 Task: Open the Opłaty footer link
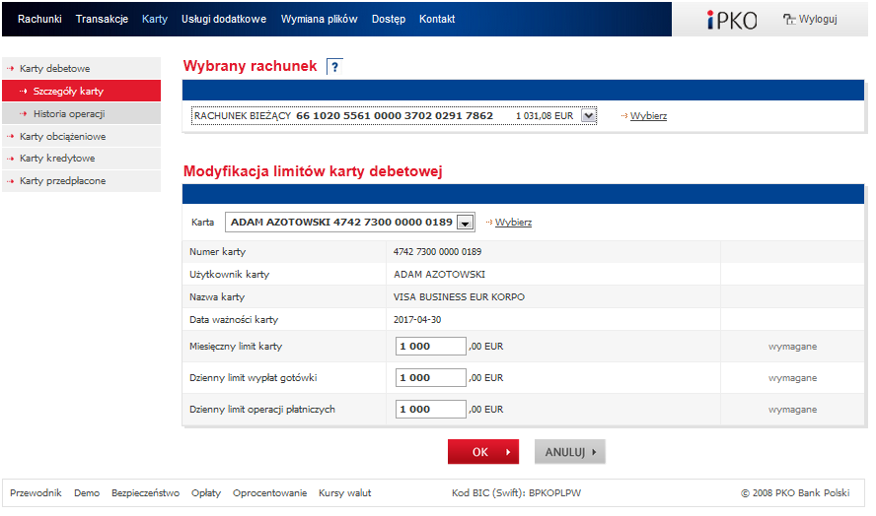click(206, 493)
